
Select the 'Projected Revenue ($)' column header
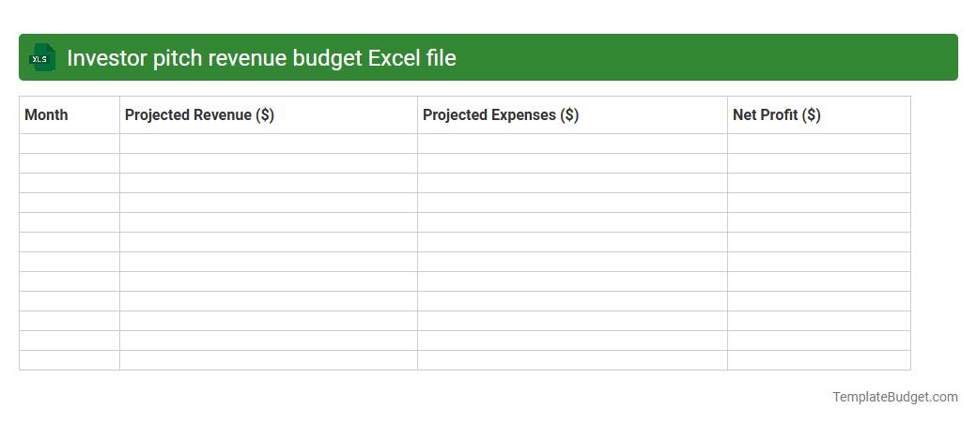(269, 115)
